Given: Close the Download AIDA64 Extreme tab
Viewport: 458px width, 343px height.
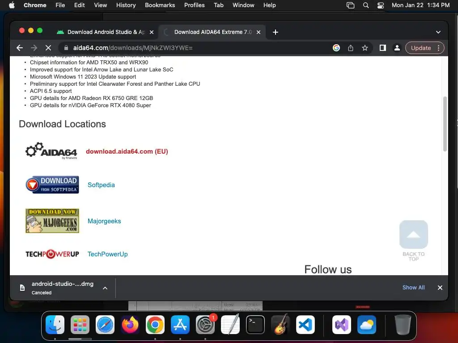Looking at the screenshot, I should pyautogui.click(x=259, y=32).
